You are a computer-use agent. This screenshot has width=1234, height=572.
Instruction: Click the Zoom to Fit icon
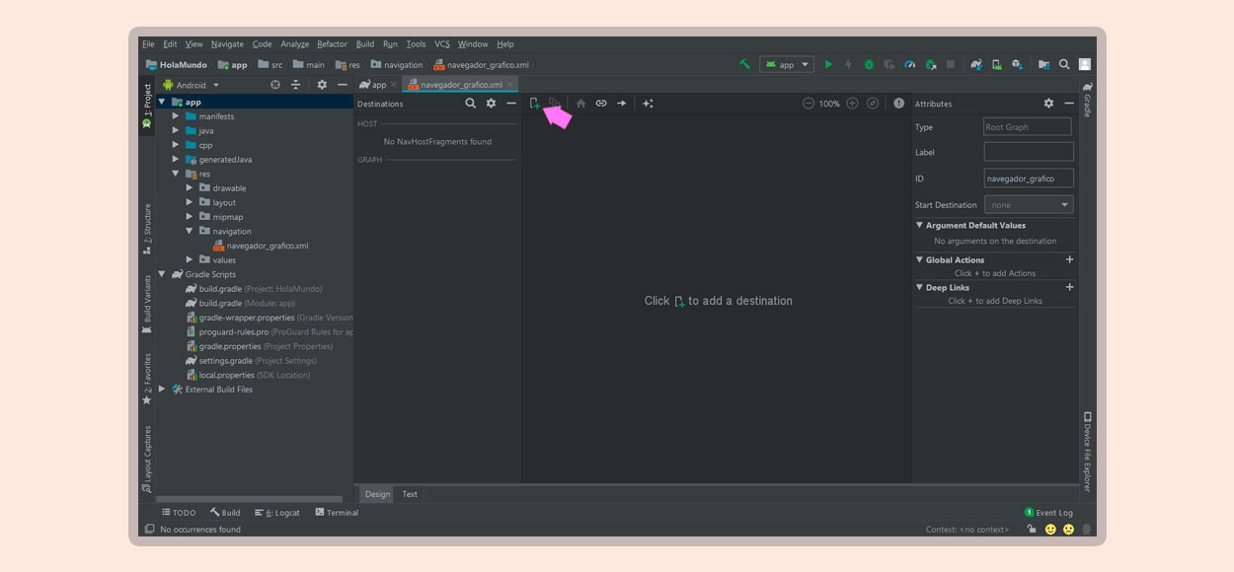pos(873,104)
